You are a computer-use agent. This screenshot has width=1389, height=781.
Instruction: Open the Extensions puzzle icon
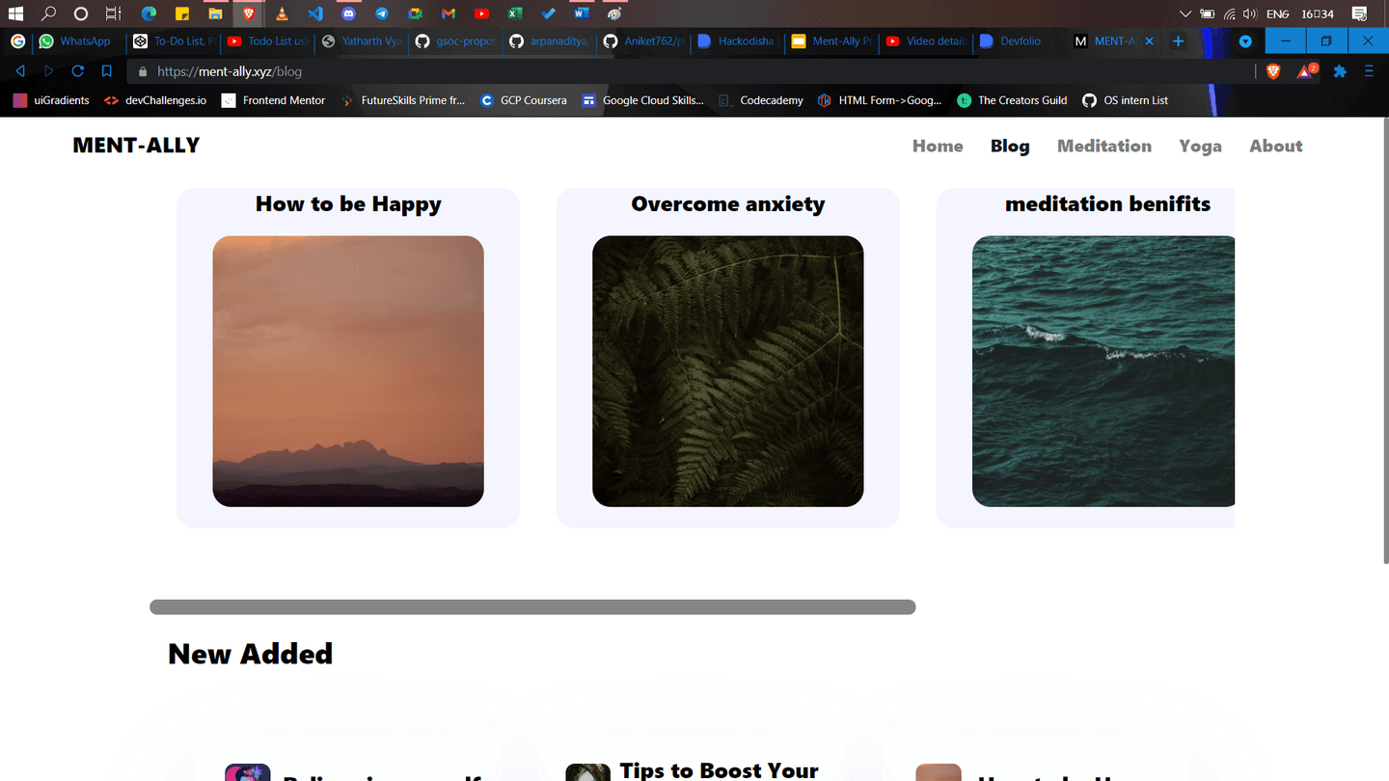[x=1340, y=70]
